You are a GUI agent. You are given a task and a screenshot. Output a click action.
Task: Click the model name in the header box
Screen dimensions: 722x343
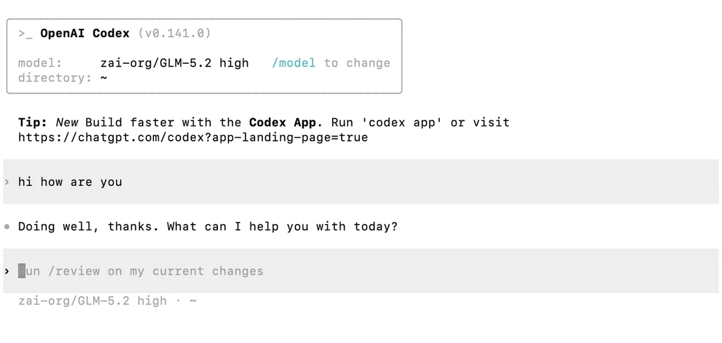(x=174, y=63)
